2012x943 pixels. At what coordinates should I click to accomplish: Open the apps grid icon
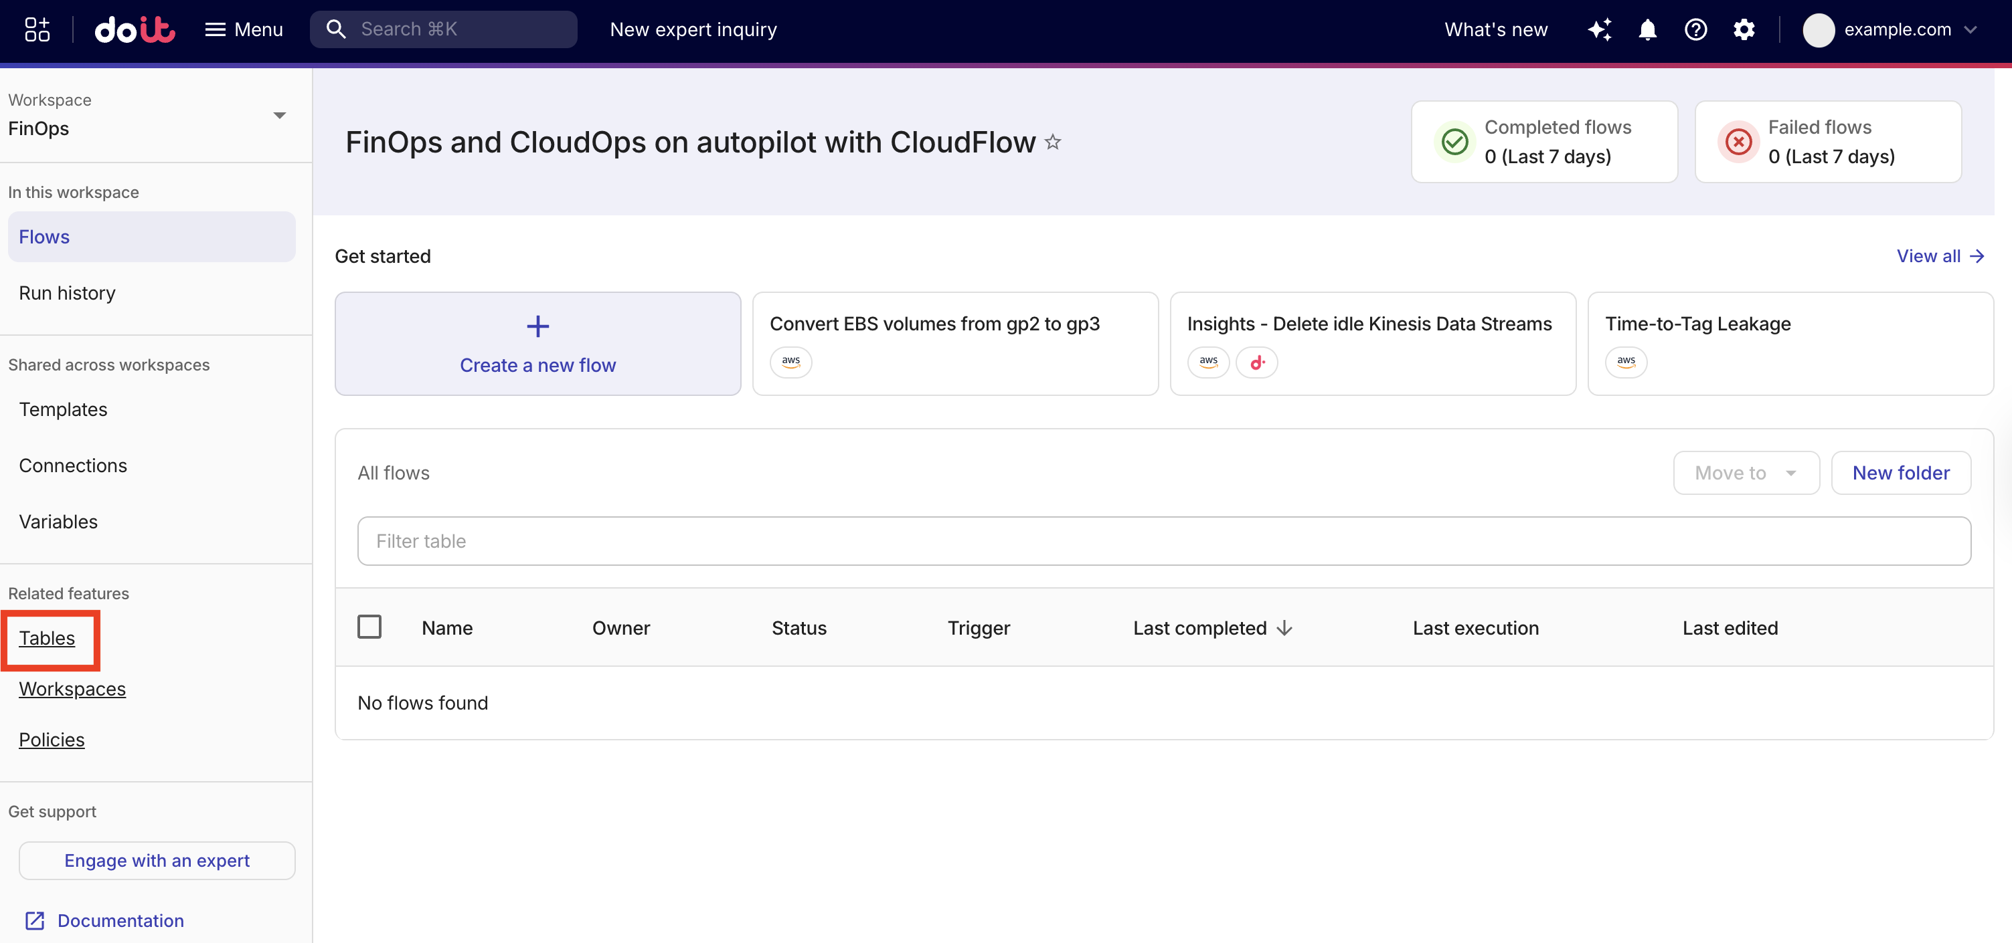click(x=37, y=29)
